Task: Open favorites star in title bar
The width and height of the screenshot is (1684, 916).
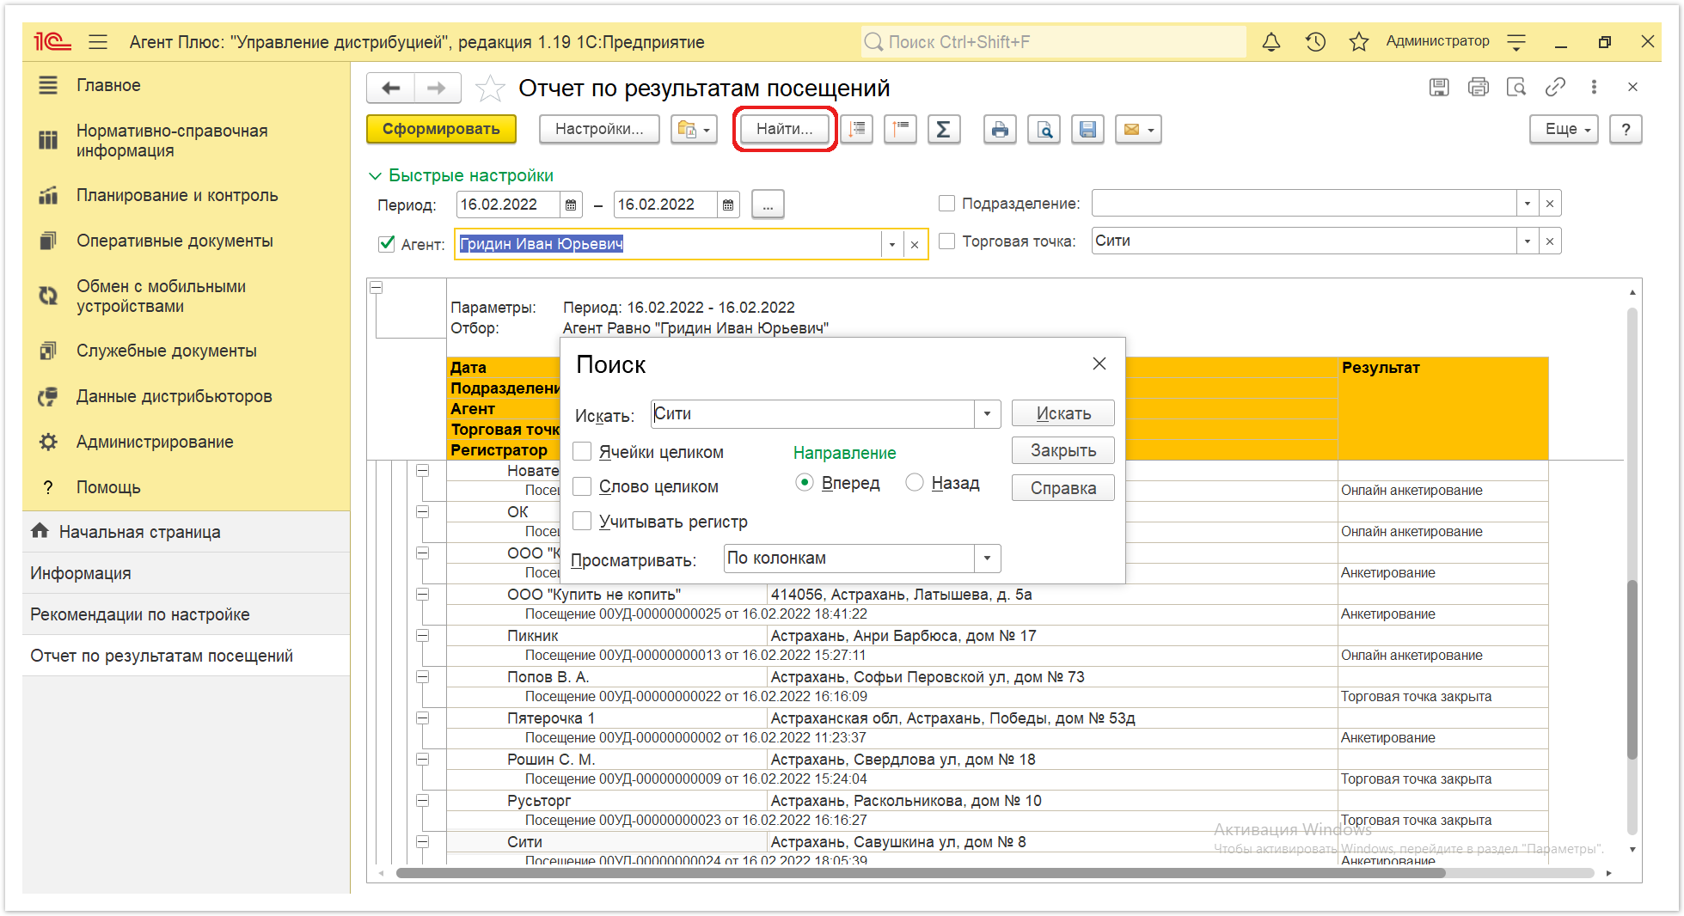Action: [1358, 41]
